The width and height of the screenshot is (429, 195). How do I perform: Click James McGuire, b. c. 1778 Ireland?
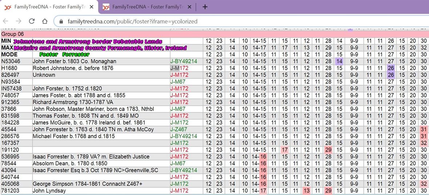[89, 123]
